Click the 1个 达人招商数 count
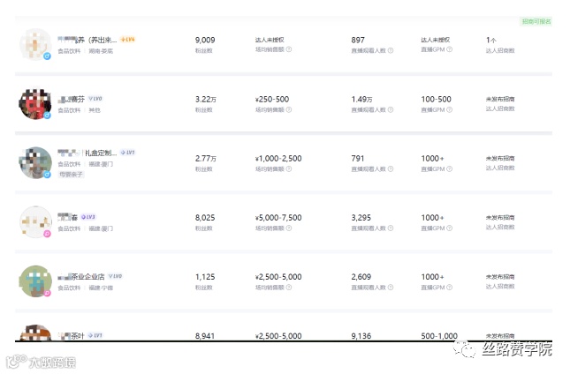The image size is (570, 374). 491,40
